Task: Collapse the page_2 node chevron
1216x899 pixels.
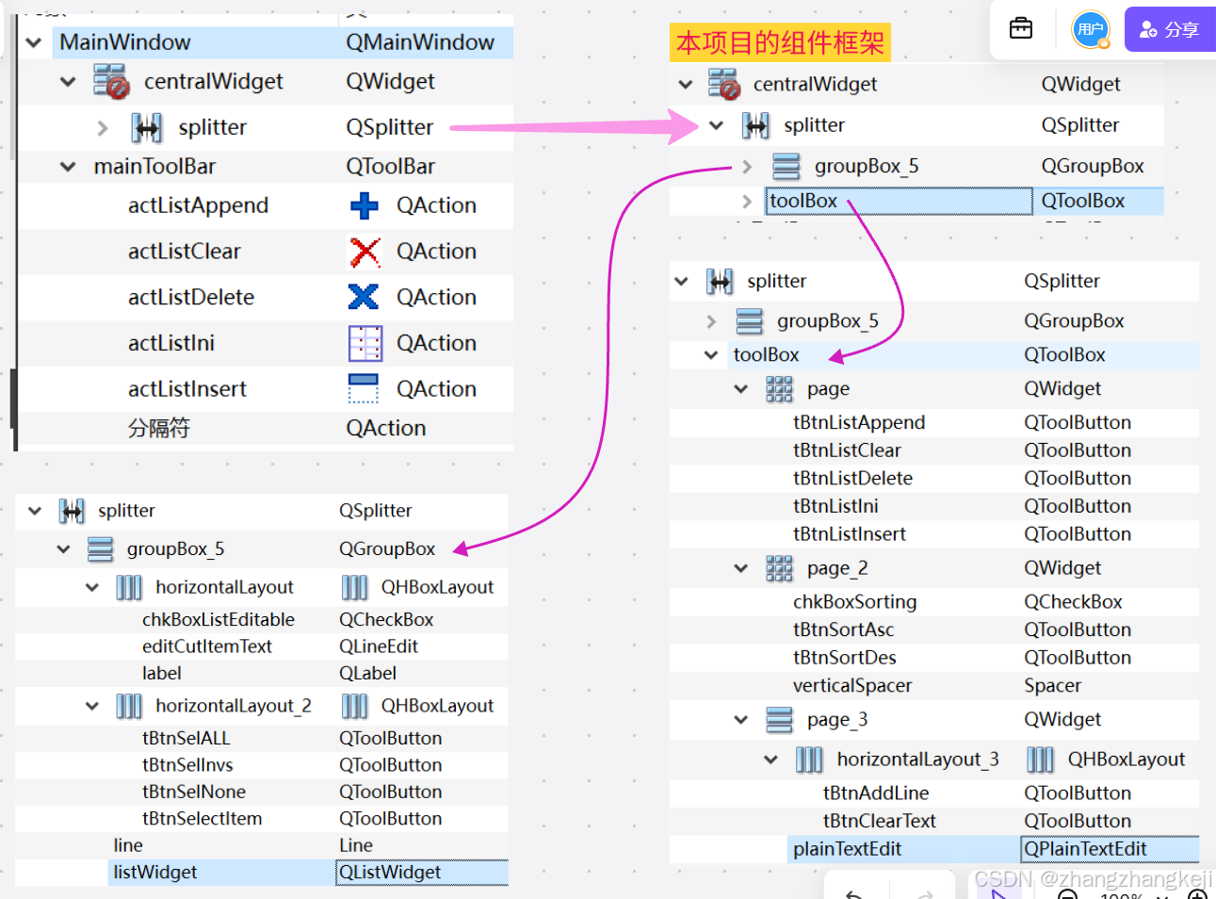Action: click(741, 568)
